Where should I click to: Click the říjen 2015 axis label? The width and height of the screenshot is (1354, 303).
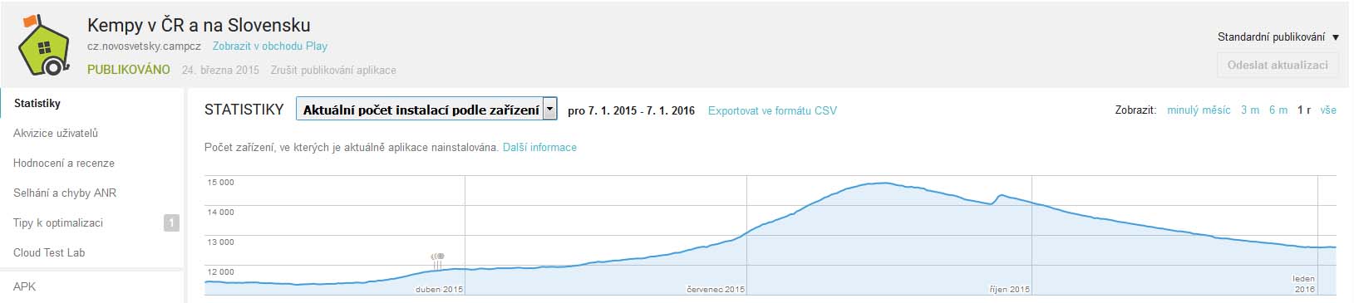[1009, 290]
